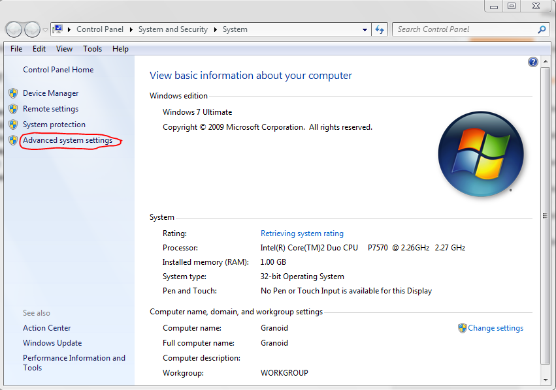Open the File menu

(x=16, y=49)
